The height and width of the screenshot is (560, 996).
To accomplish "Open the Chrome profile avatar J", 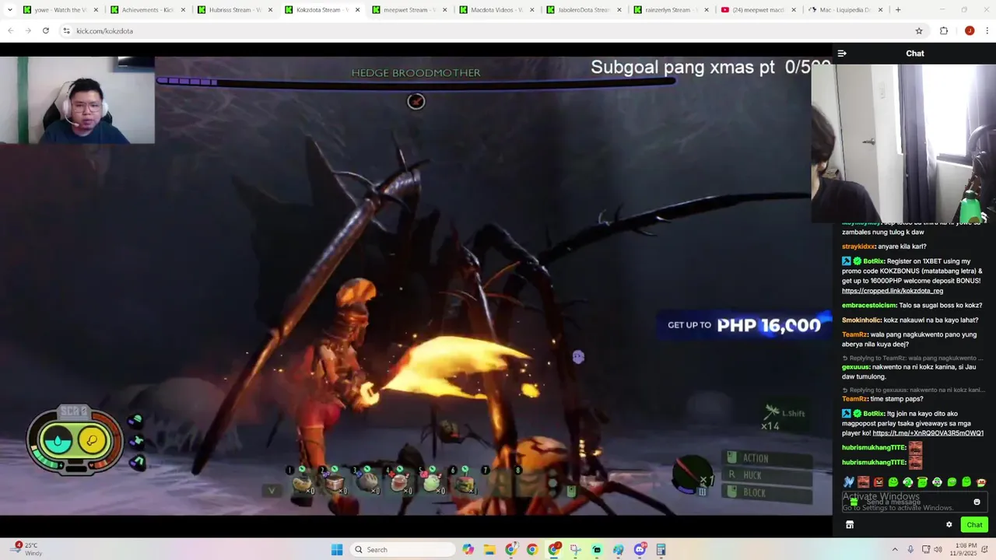I will point(970,31).
